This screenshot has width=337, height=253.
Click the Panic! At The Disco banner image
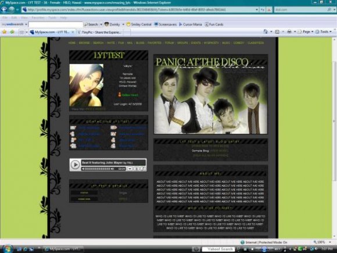pos(210,94)
